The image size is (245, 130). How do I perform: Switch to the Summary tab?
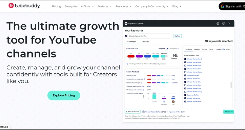coord(131,42)
